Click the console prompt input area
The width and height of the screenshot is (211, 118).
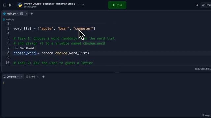pos(106,83)
